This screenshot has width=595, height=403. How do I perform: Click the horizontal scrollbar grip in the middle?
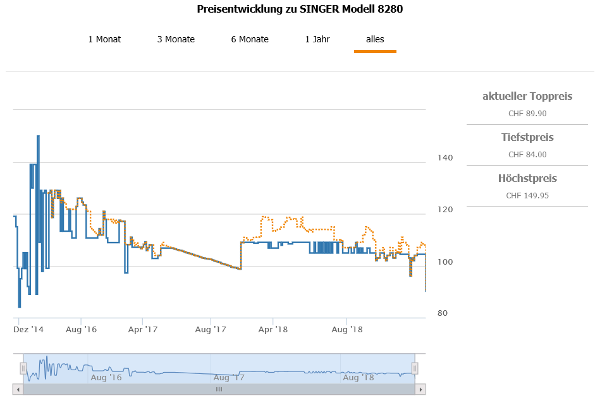[219, 390]
